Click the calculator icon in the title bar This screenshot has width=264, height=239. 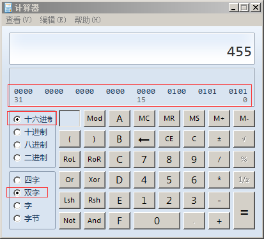coord(8,8)
